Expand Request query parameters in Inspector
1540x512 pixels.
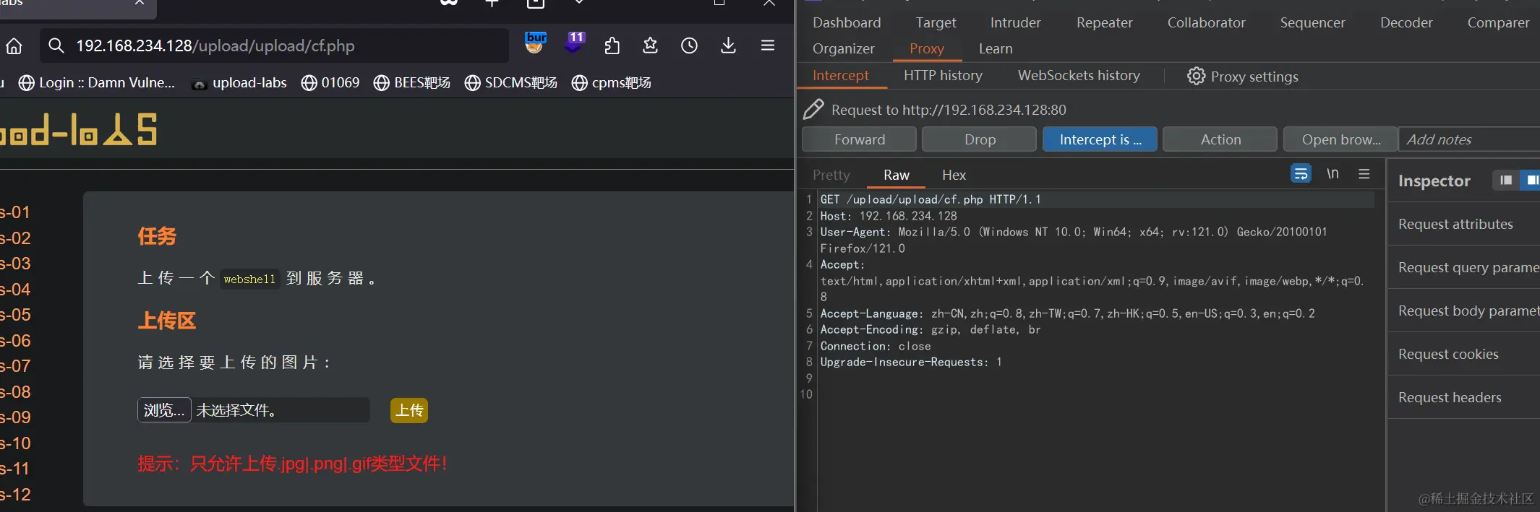pyautogui.click(x=1464, y=267)
